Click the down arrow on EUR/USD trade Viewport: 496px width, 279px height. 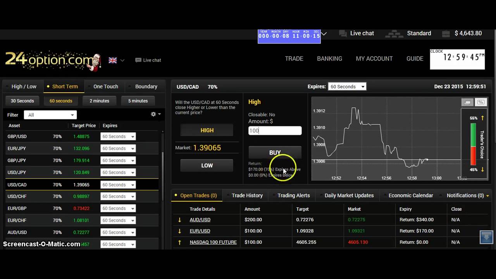tap(179, 231)
